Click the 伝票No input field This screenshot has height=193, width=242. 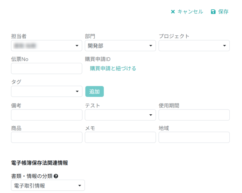pos(46,68)
